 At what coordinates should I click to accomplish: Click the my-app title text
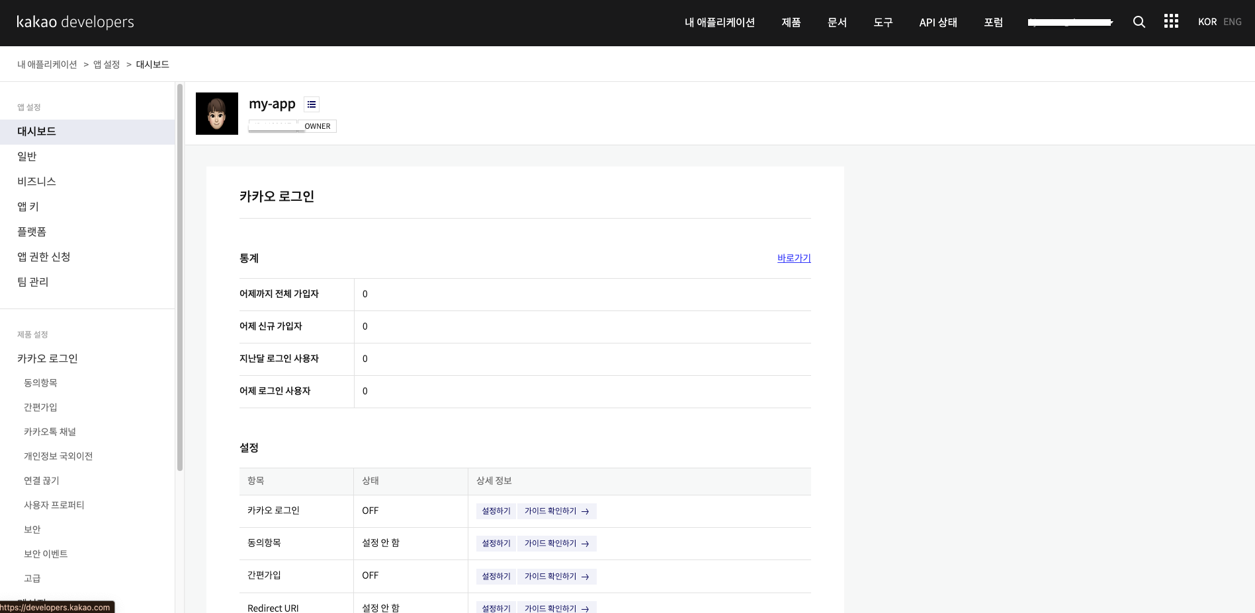pos(272,104)
